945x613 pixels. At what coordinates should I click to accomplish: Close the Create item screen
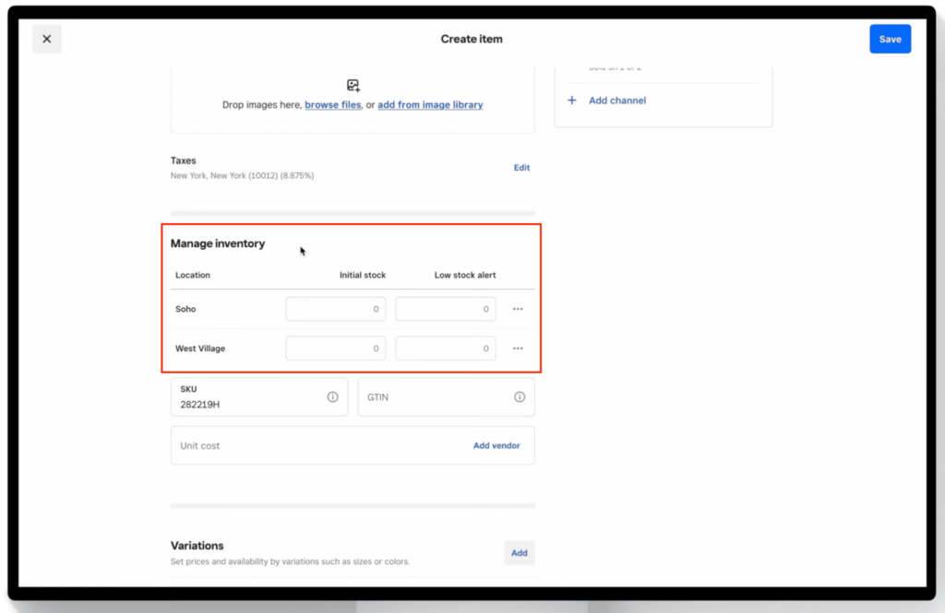46,39
